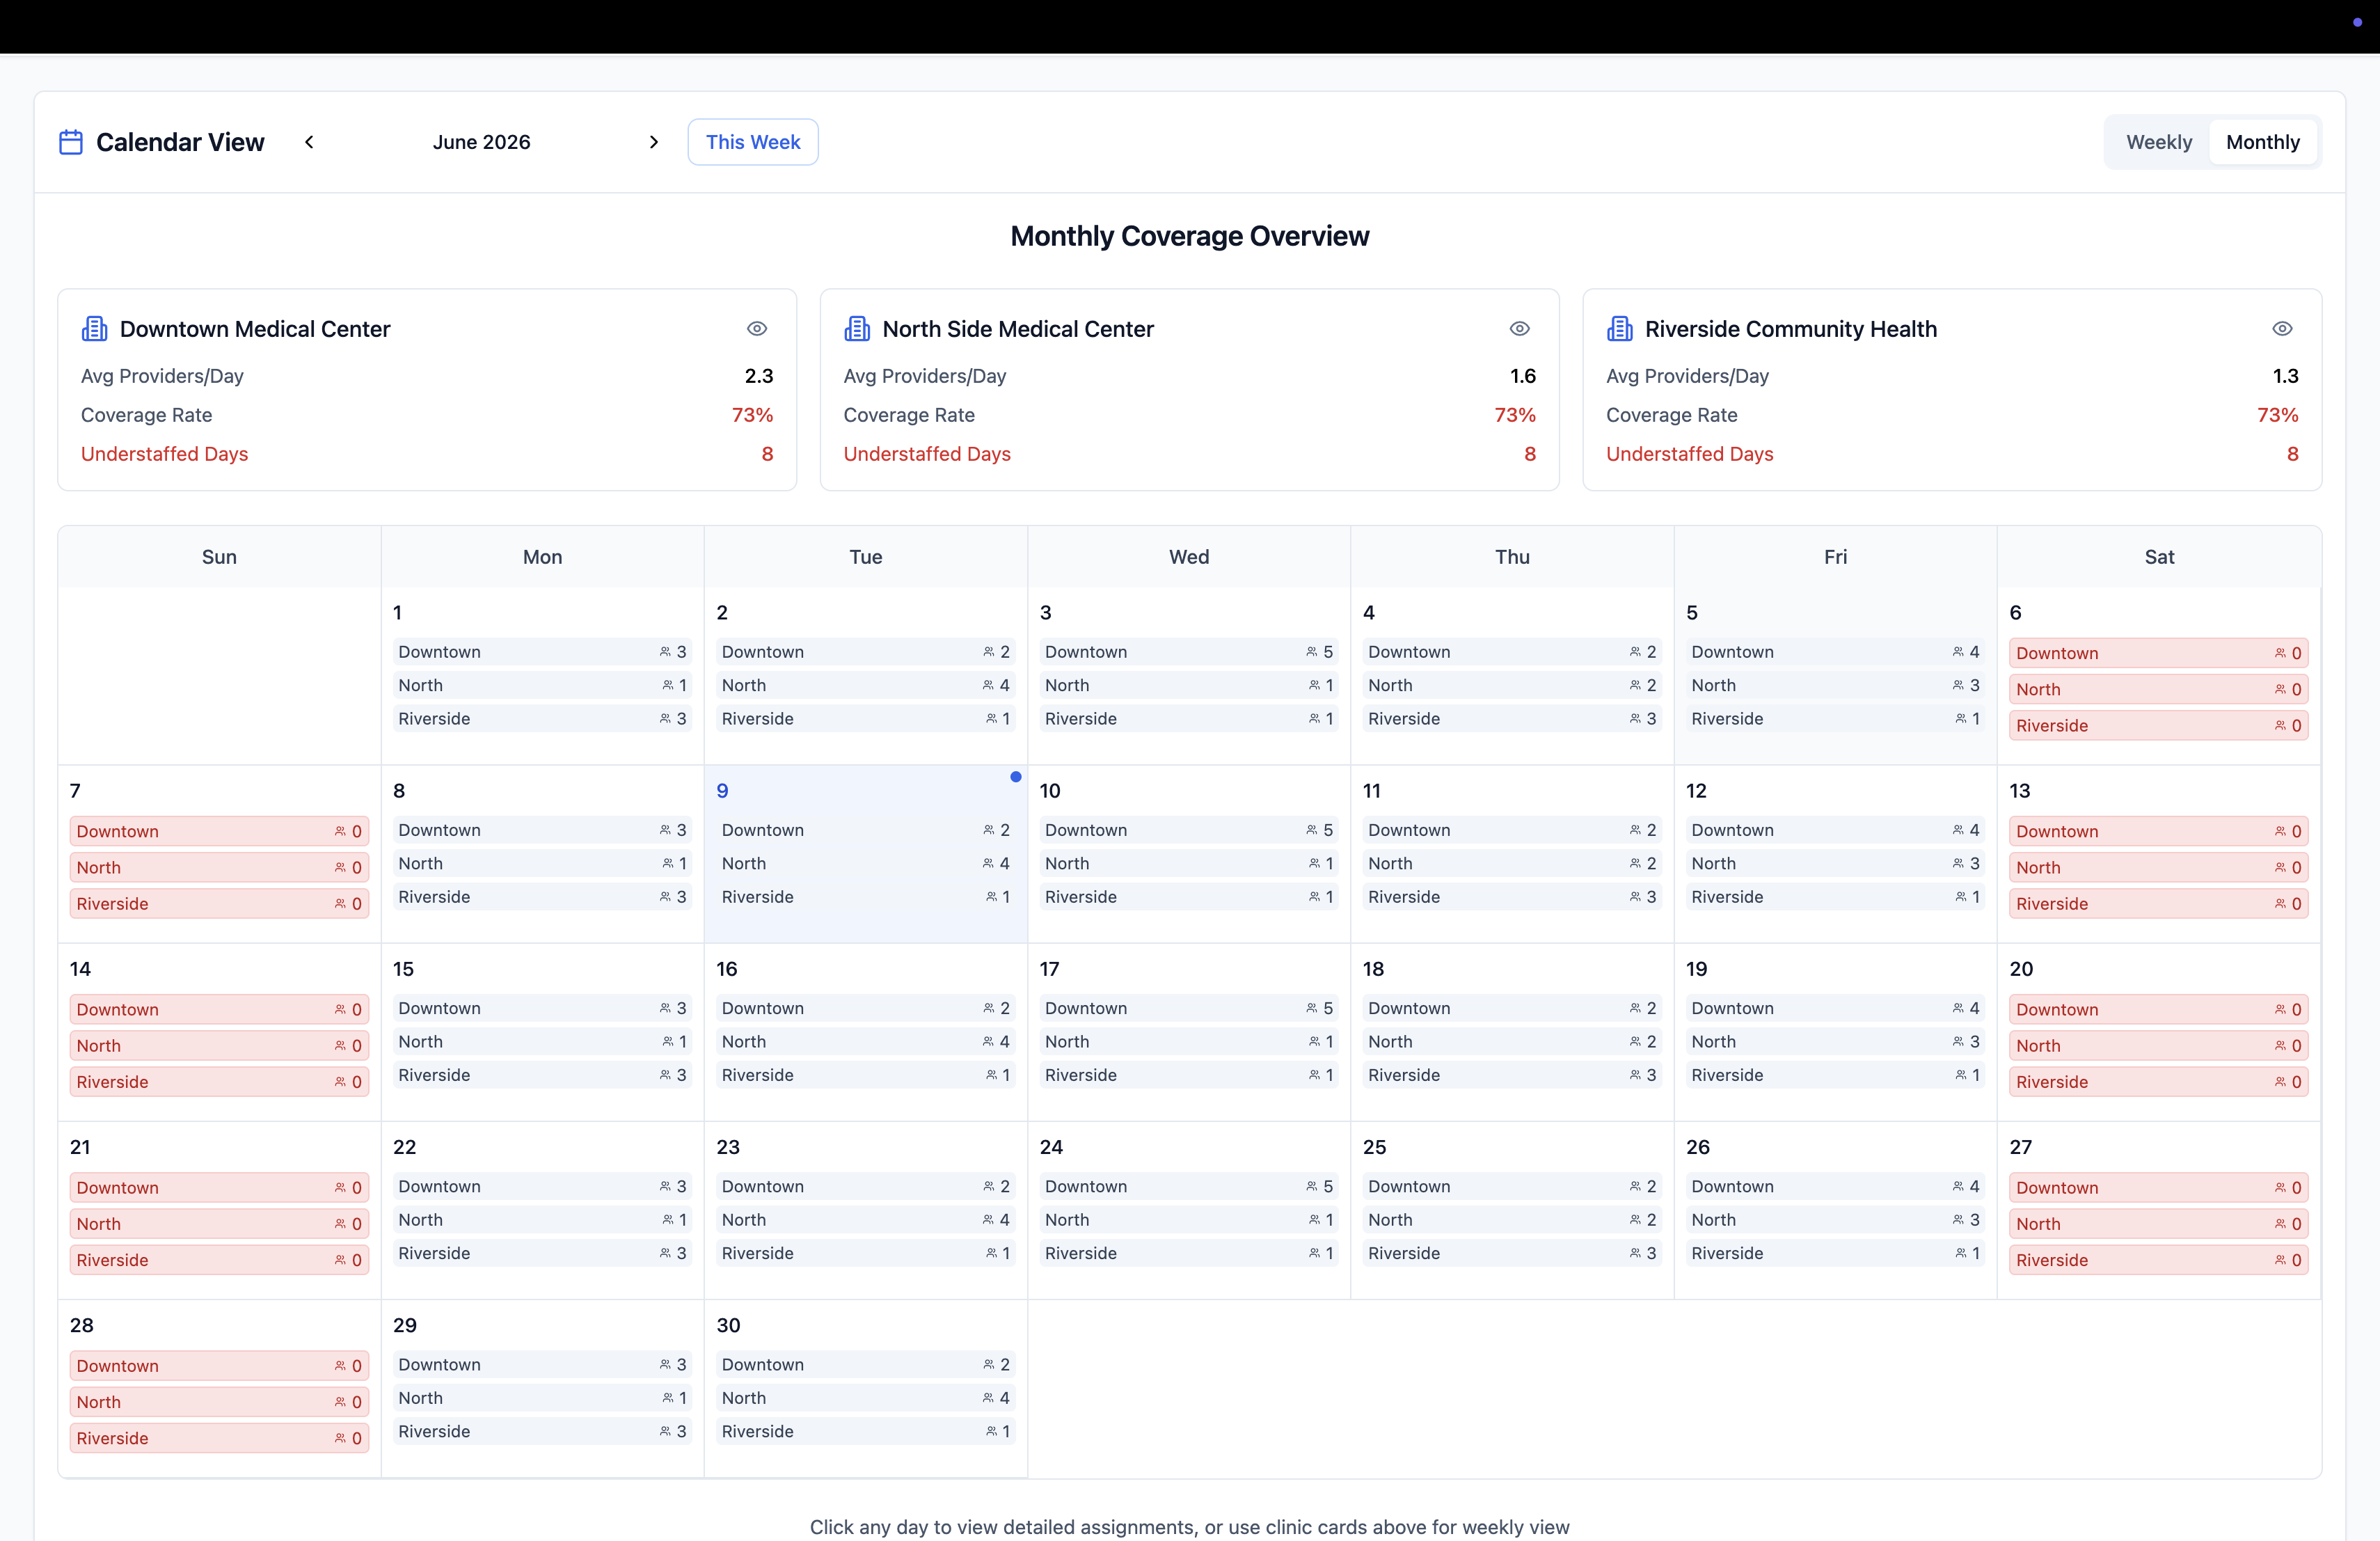Click the red people icon in North row June 13
The height and width of the screenshot is (1541, 2380).
coord(2280,867)
